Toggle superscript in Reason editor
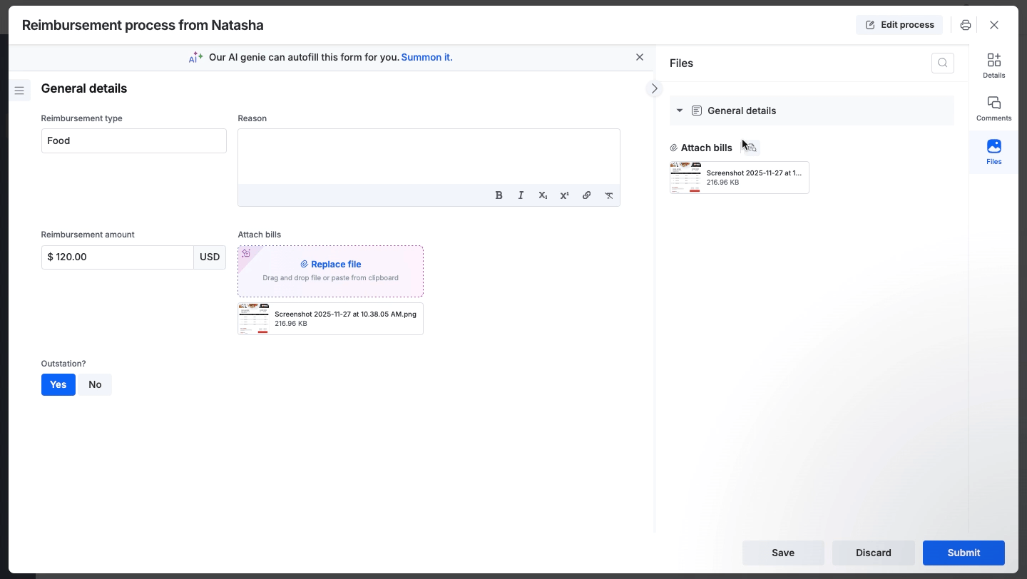This screenshot has width=1027, height=579. [x=564, y=195]
